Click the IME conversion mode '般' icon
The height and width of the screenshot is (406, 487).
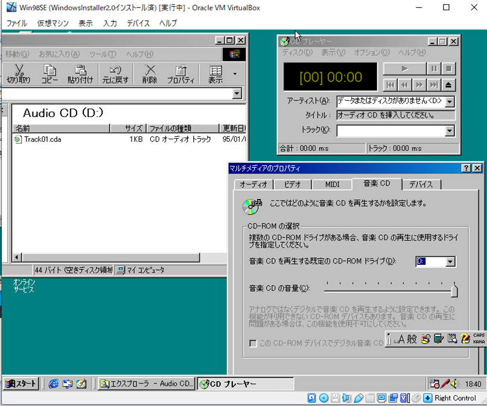click(412, 339)
